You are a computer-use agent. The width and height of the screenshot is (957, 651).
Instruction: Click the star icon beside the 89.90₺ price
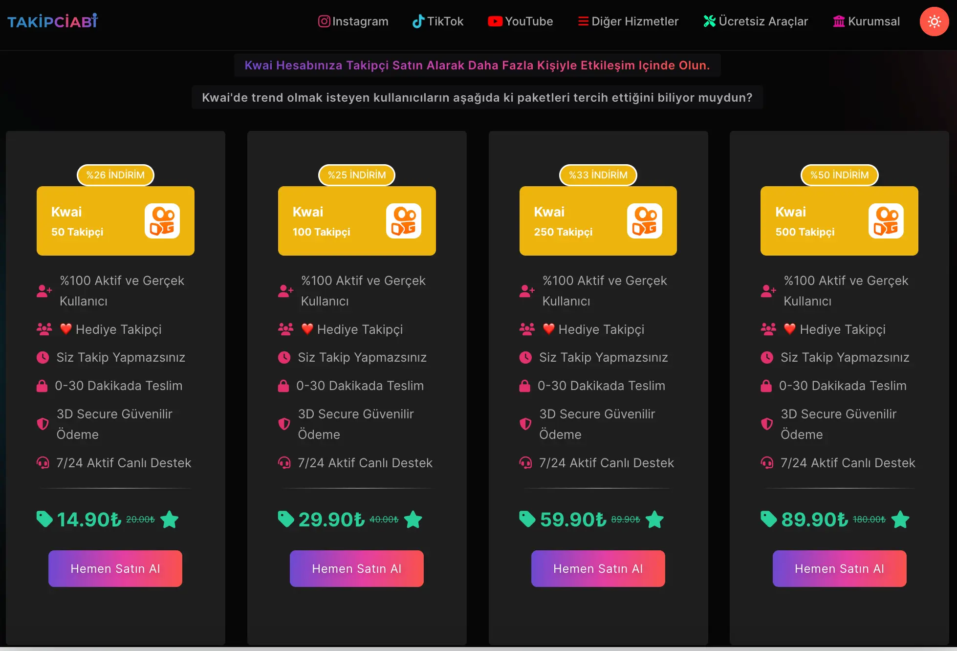900,519
